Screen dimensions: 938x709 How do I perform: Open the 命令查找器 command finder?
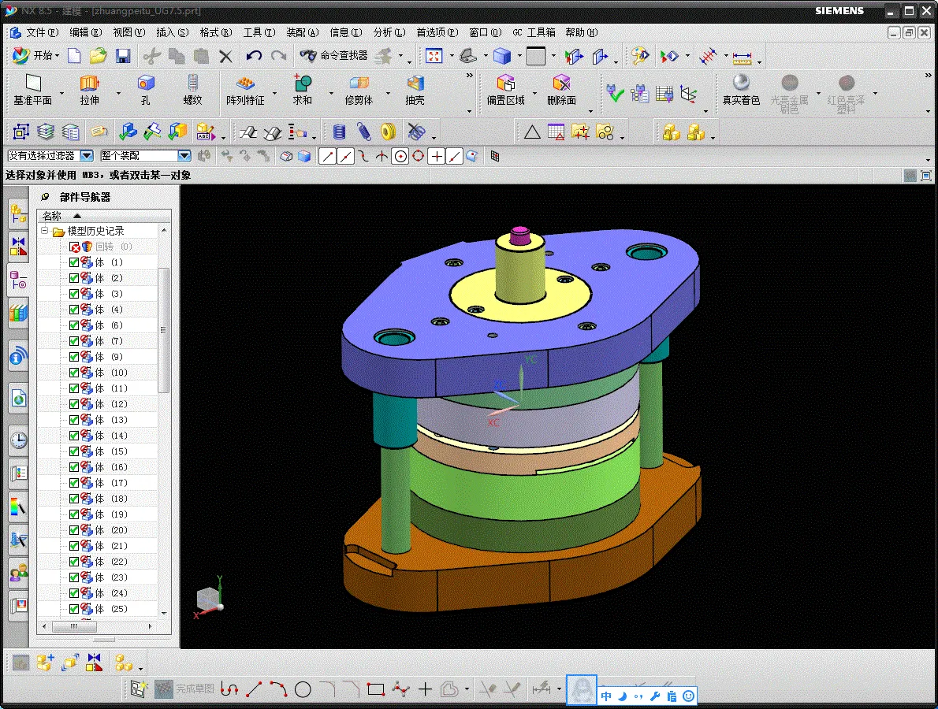[334, 56]
